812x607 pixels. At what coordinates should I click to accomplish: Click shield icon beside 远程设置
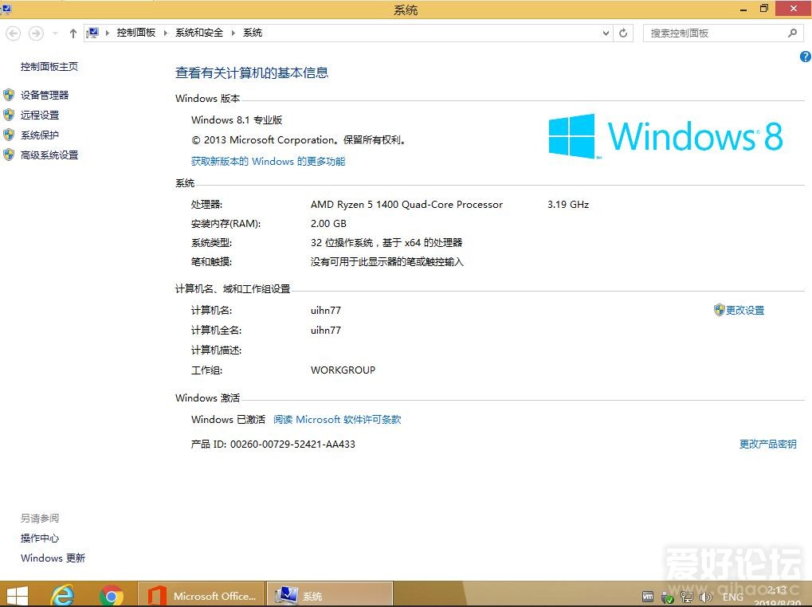[9, 115]
